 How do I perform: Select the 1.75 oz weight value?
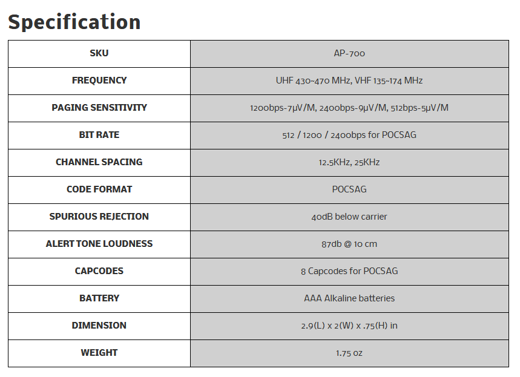coord(349,353)
